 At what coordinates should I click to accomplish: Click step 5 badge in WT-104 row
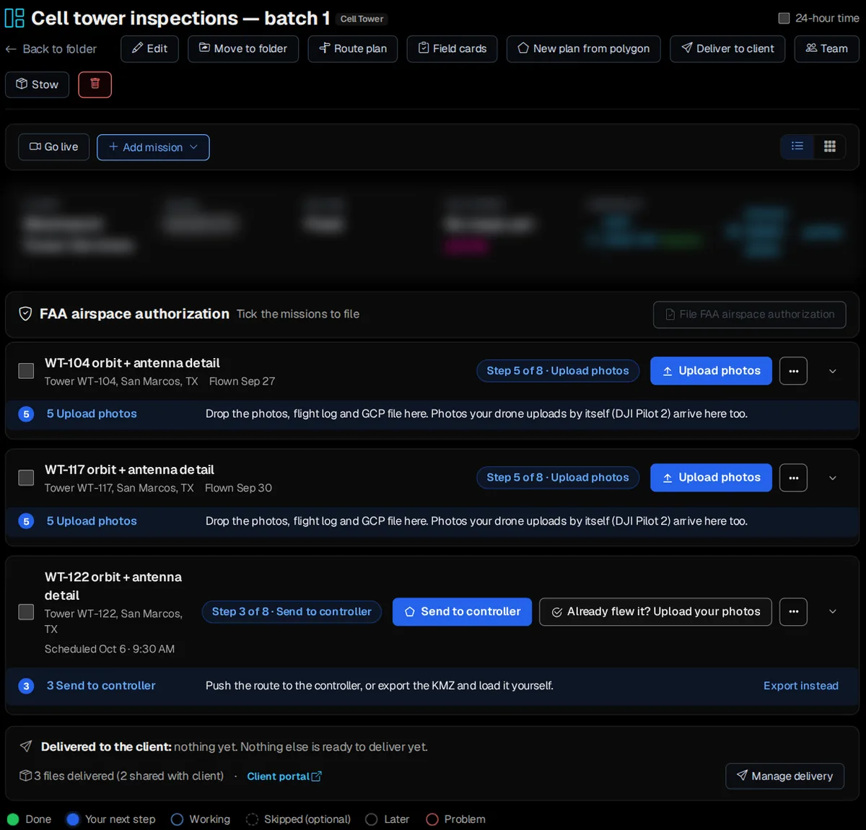[x=26, y=414]
